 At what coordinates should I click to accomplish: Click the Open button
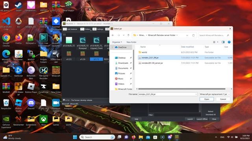(x=206, y=99)
